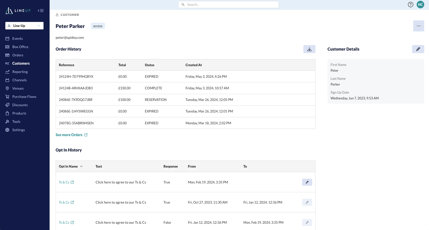Viewport: 429px width, 230px height.
Task: Open Tools in sidebar
Action: tap(16, 122)
